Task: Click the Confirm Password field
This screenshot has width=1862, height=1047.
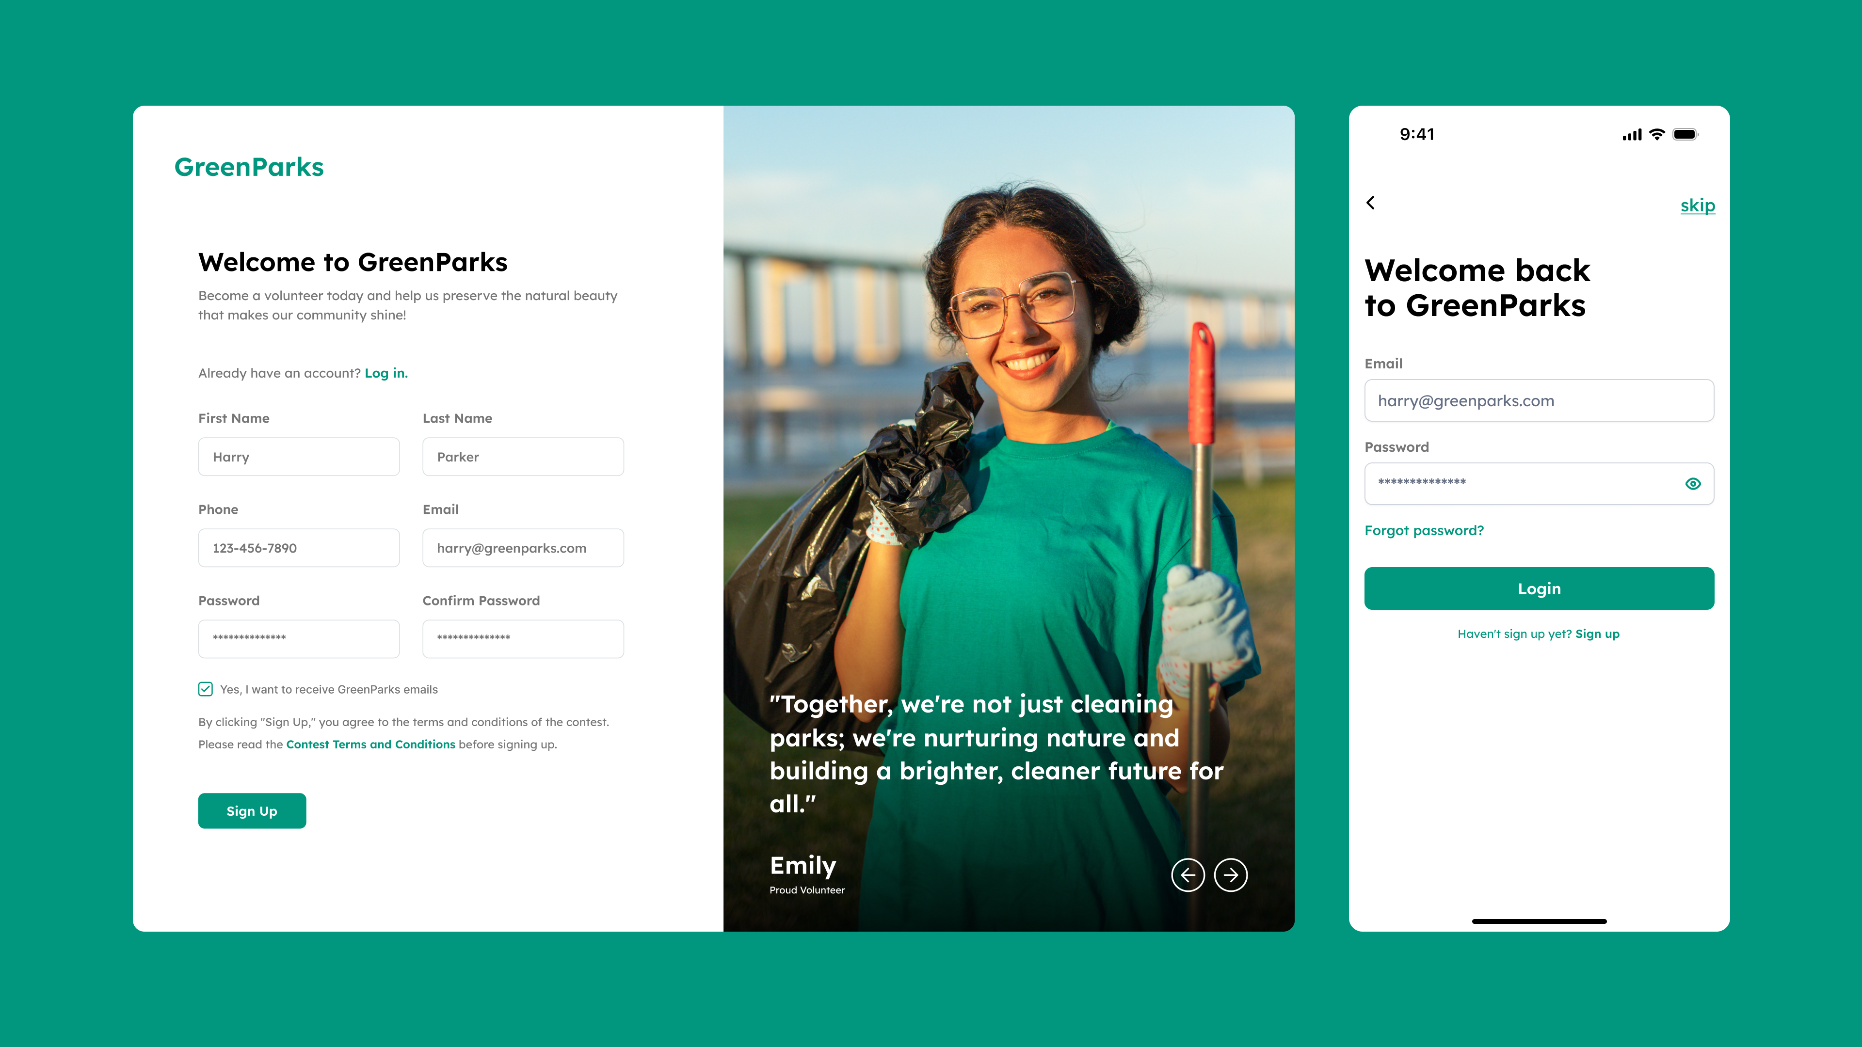Action: click(x=523, y=639)
